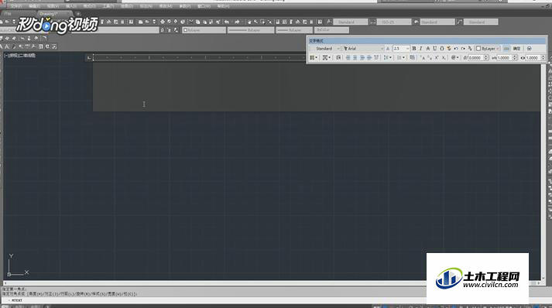Click 确定 to confirm text
Viewport: 552px width, 308px height.
[516, 49]
